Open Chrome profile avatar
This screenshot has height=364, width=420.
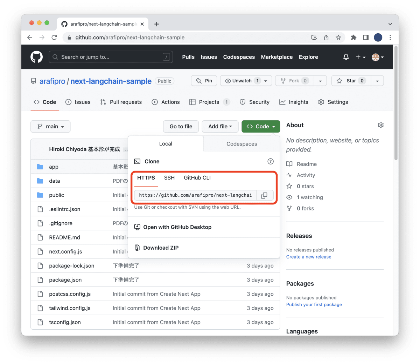pyautogui.click(x=378, y=38)
